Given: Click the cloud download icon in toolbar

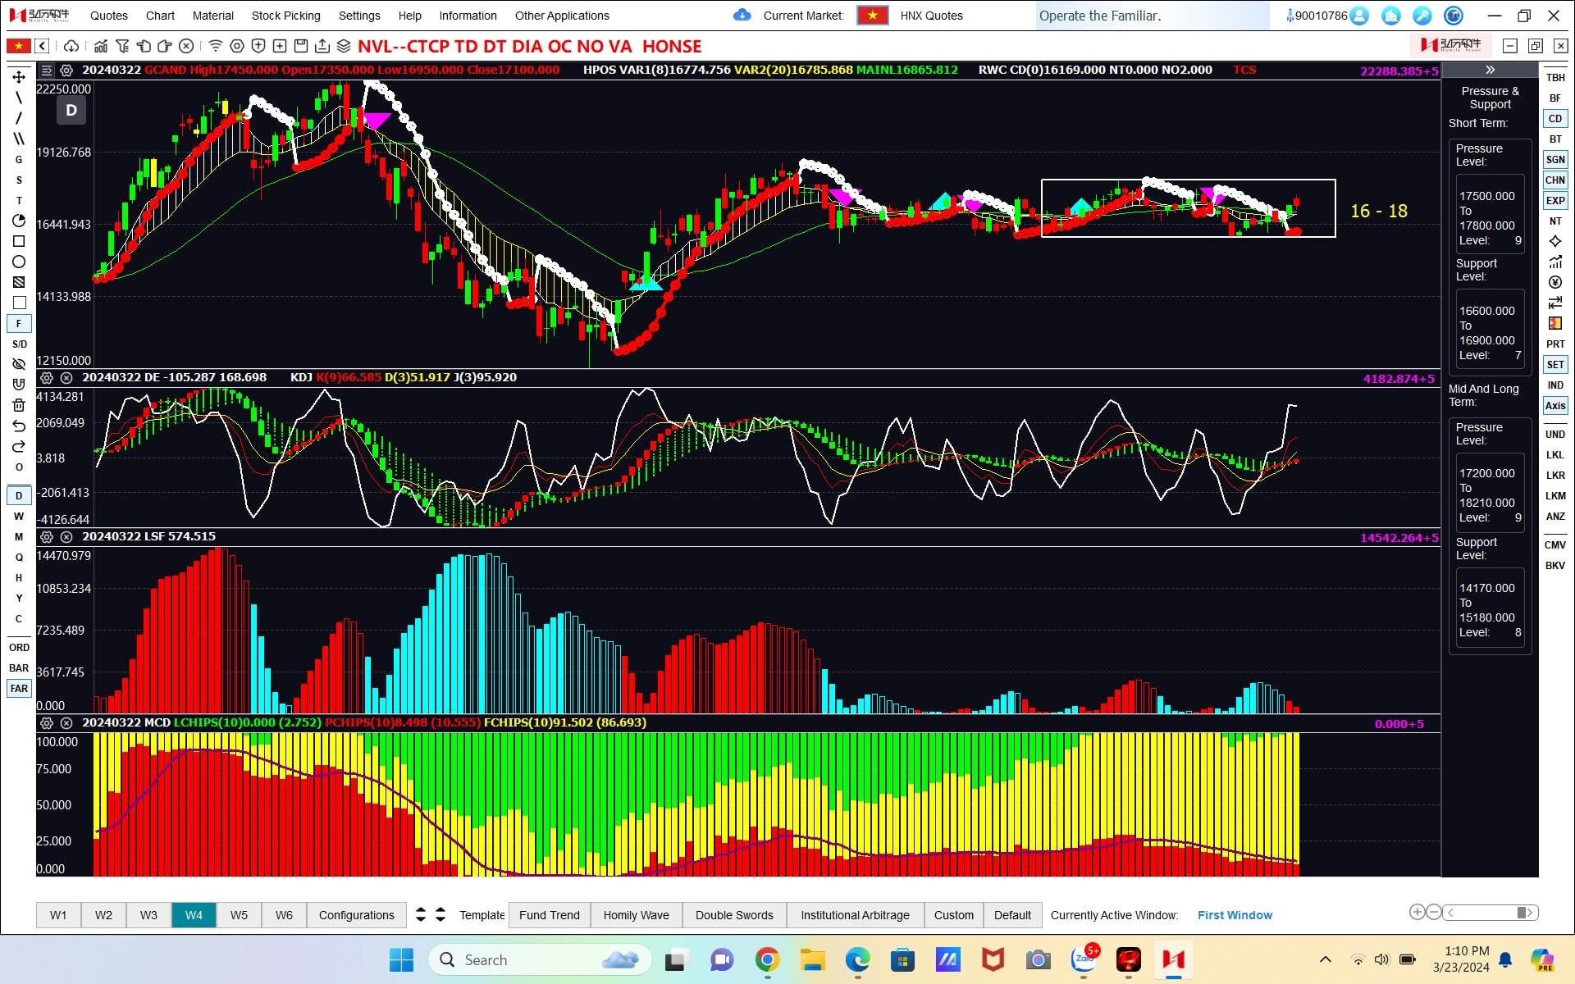Looking at the screenshot, I should pos(71,46).
